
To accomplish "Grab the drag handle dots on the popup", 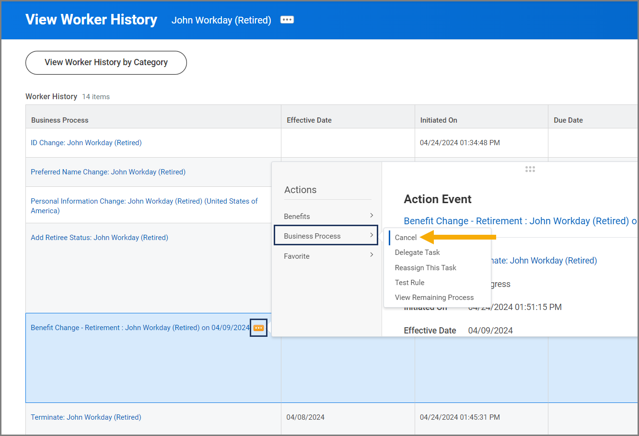I will coord(530,169).
